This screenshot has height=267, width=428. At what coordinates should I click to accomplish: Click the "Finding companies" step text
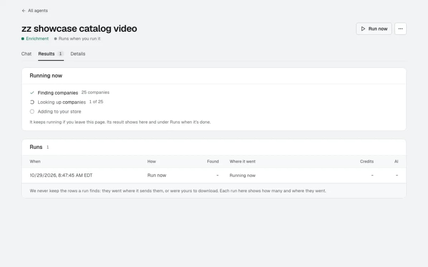point(58,93)
